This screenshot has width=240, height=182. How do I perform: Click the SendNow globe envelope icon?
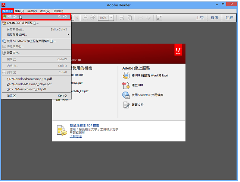point(126,95)
